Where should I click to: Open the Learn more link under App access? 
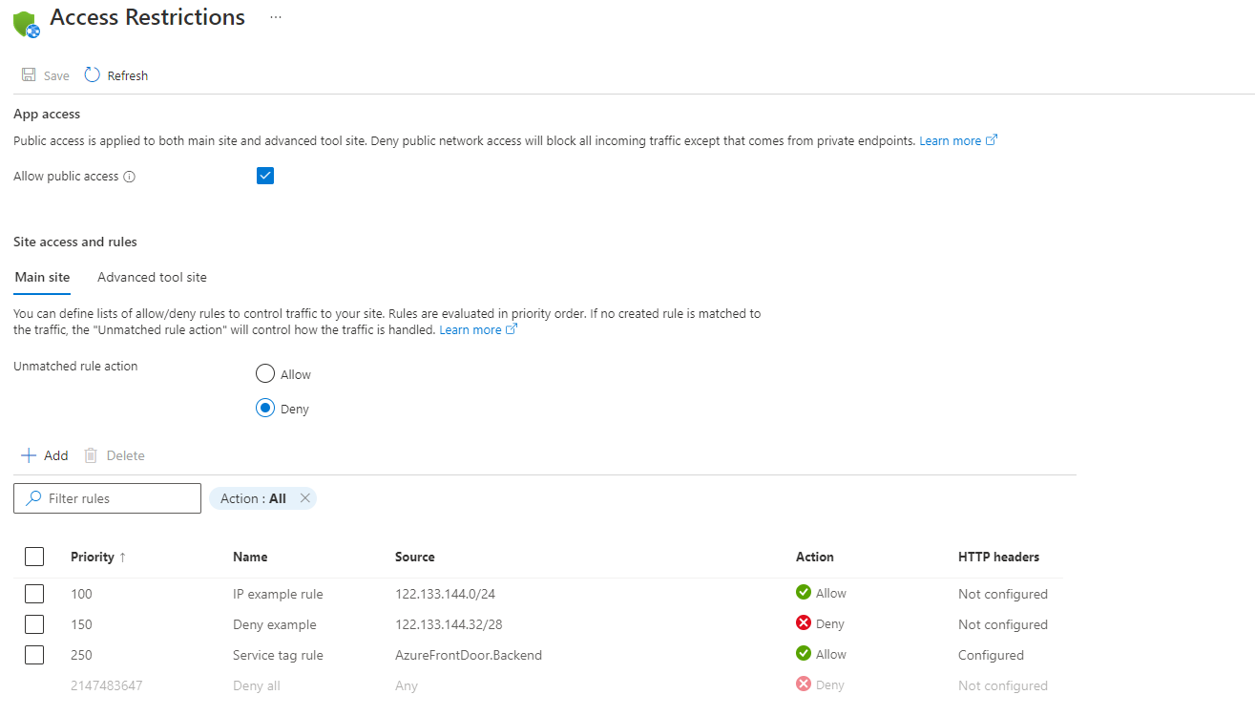pyautogui.click(x=950, y=139)
